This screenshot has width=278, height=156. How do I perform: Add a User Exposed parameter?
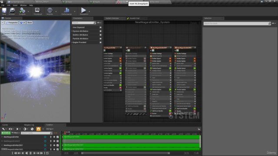tap(100, 27)
